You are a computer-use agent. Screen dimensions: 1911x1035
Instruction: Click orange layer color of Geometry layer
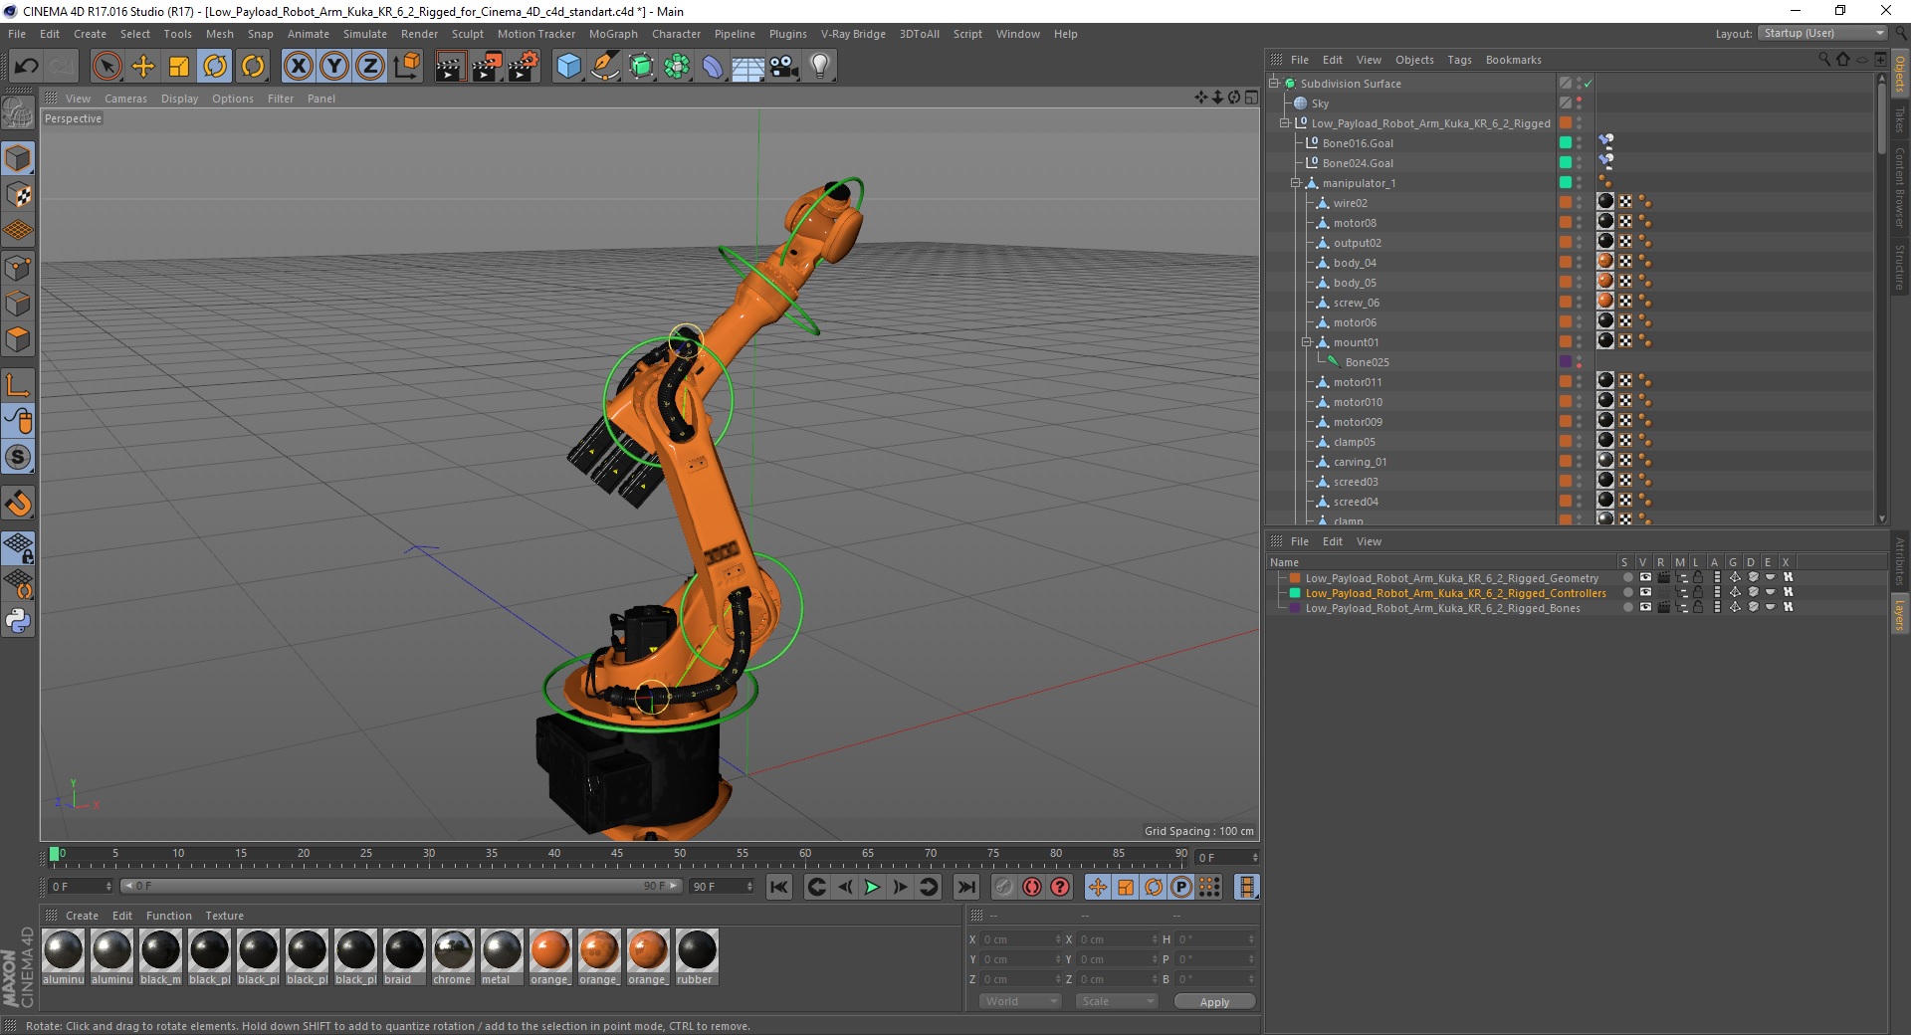[1295, 577]
